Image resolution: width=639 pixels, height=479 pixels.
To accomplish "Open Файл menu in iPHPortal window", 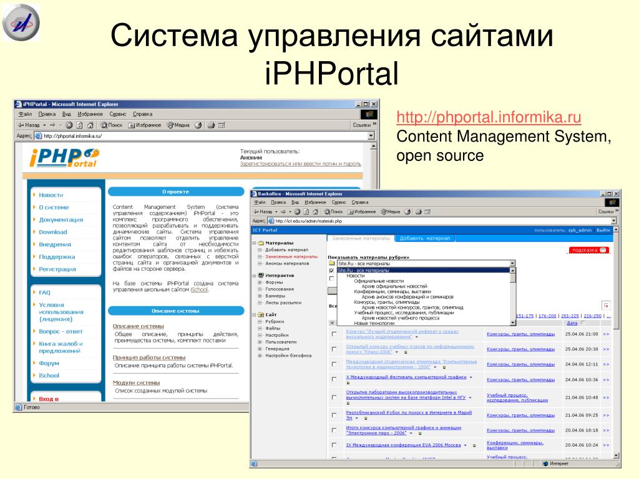I will 25,114.
